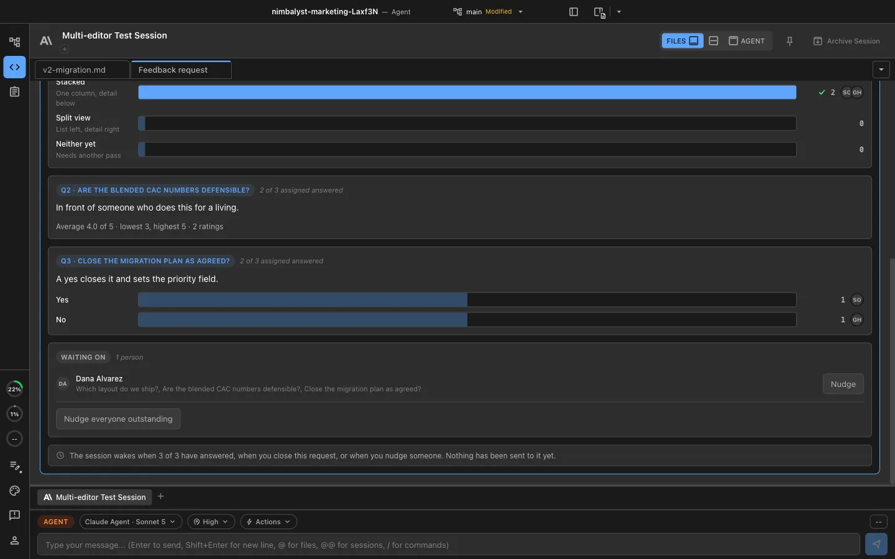Viewport: 895px width, 559px height.
Task: Click the Yes option result bar
Action: point(467,300)
